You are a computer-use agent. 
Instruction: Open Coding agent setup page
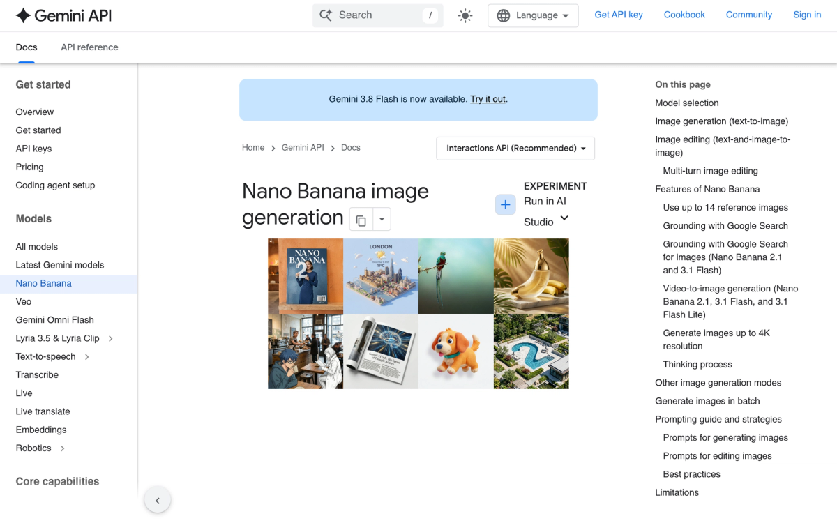pyautogui.click(x=55, y=185)
